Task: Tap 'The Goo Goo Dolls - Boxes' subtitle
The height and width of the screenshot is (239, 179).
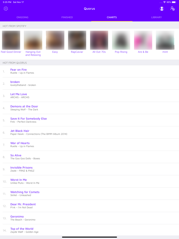Action: coord(25,158)
